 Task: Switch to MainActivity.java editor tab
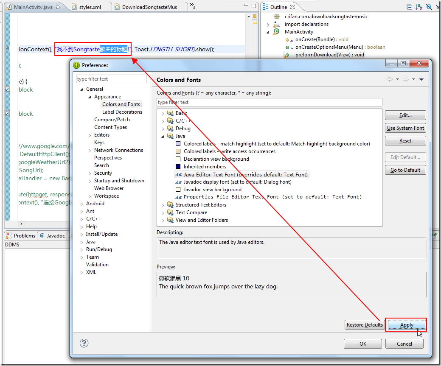point(33,7)
